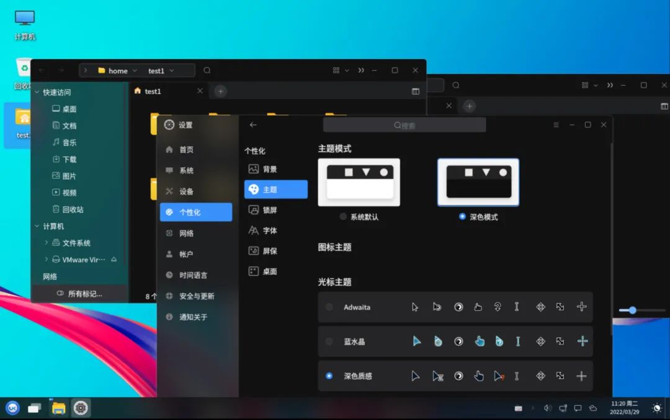The width and height of the screenshot is (670, 420).
Task: Open the start menu on the taskbar
Action: 12,408
